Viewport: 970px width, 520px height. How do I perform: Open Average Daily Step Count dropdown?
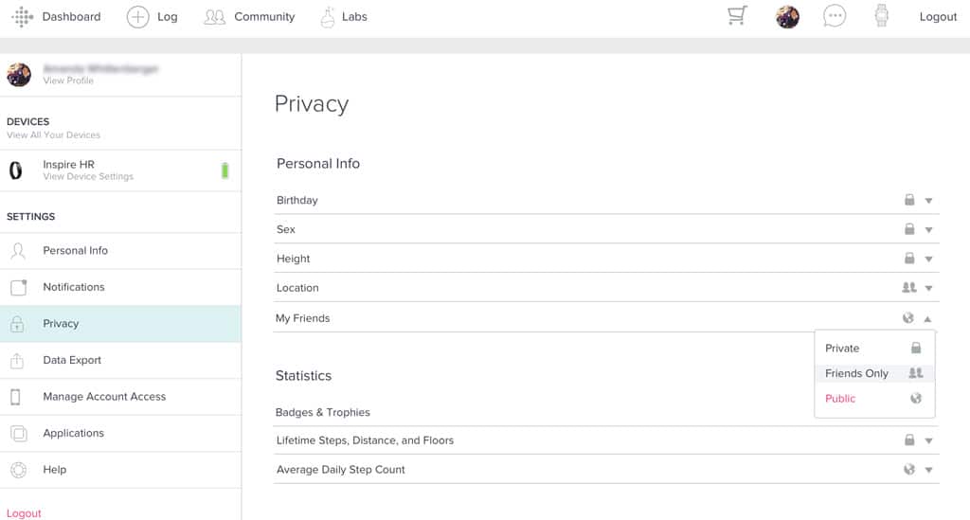pyautogui.click(x=928, y=470)
